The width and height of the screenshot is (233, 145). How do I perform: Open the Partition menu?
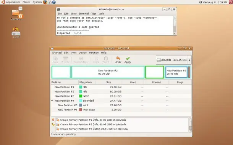(94, 53)
